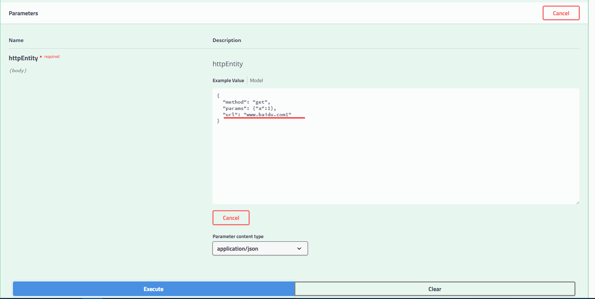Clear the response with the Clear button

[x=435, y=289]
